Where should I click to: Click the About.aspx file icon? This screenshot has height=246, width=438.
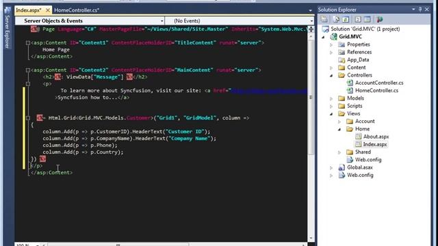358,137
